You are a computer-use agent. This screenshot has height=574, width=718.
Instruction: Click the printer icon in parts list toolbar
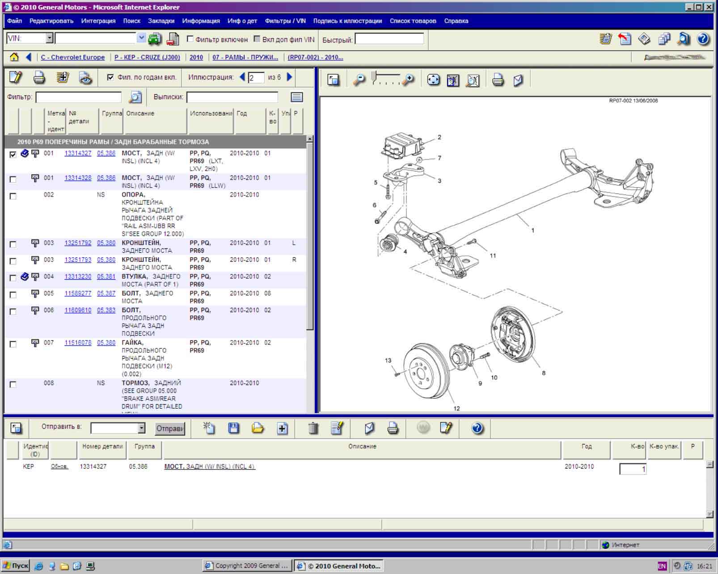39,78
